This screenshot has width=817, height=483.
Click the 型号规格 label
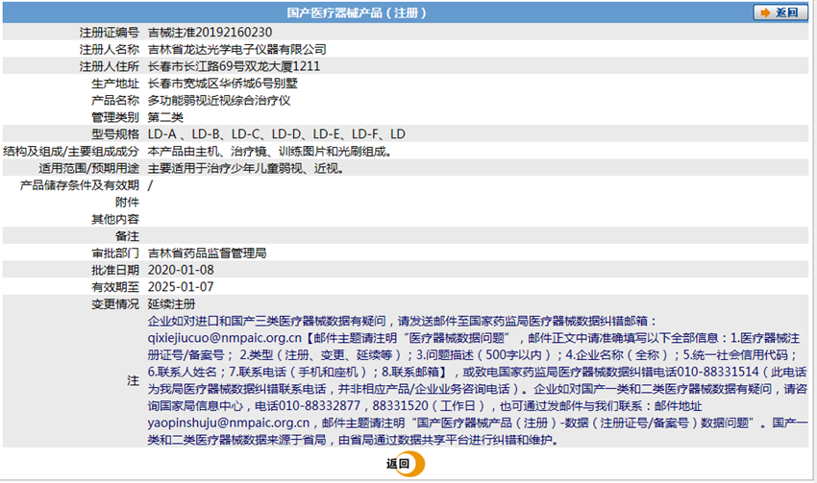115,134
